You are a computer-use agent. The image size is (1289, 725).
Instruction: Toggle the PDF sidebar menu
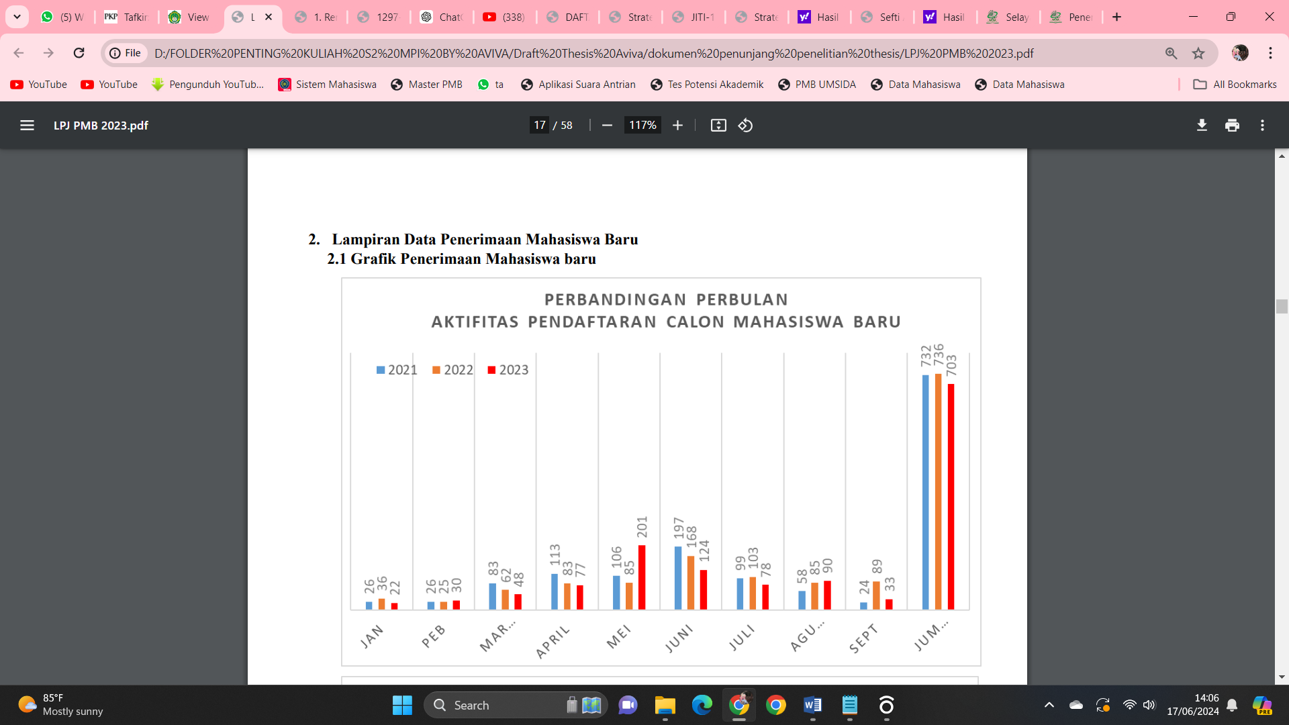pyautogui.click(x=27, y=126)
